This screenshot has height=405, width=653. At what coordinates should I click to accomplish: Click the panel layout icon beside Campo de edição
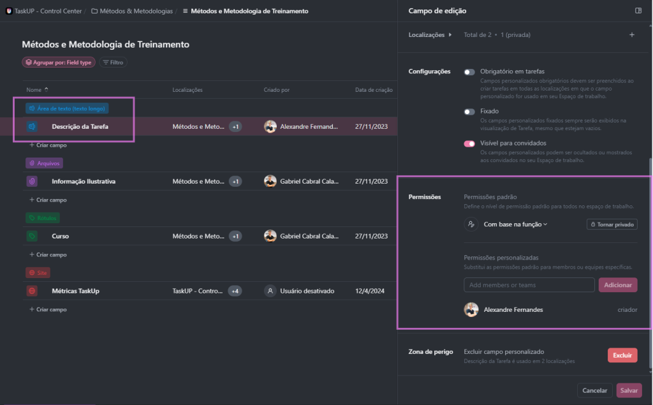[x=638, y=11]
